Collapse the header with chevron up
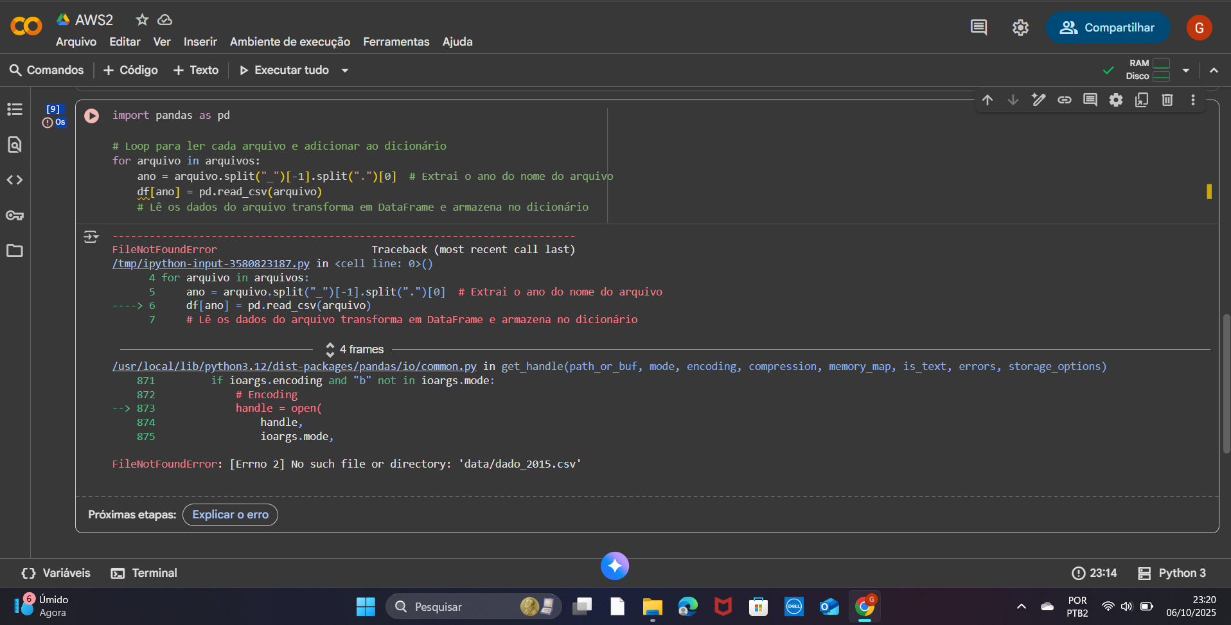 coord(1214,70)
